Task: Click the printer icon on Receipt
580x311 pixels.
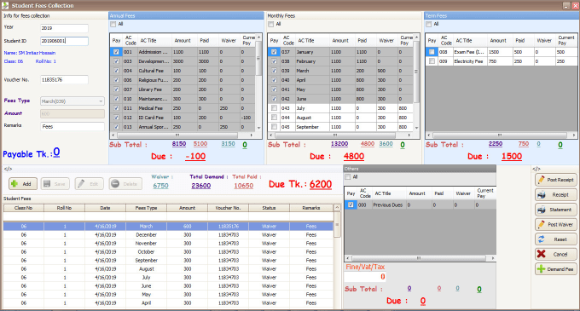Action: (541, 194)
